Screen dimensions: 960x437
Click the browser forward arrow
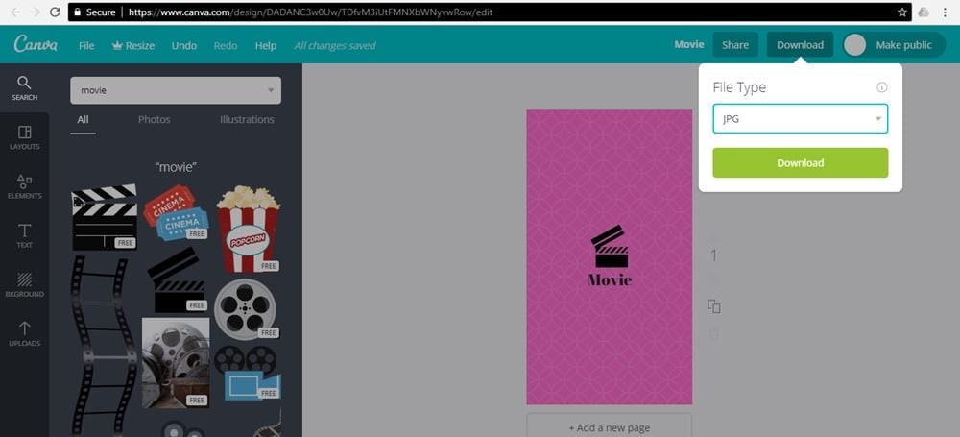tap(35, 12)
